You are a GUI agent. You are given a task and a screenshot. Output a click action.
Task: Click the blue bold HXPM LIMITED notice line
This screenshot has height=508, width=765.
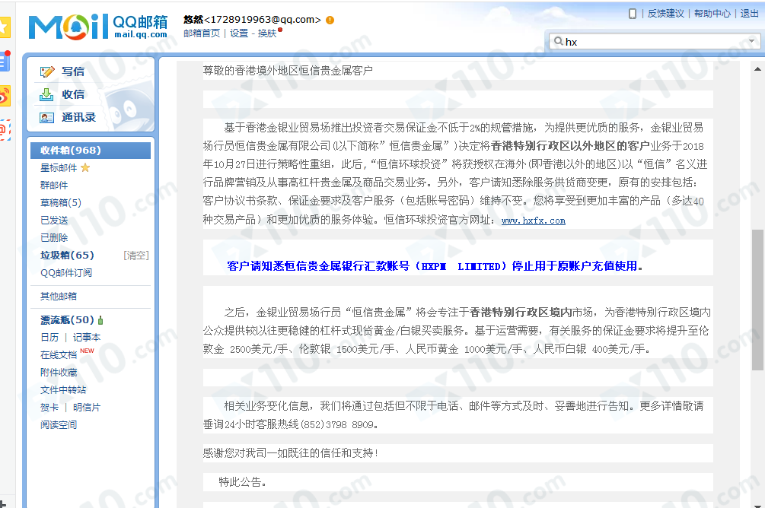coord(434,266)
